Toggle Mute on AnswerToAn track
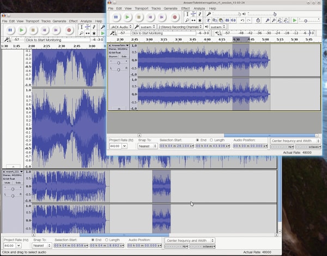This screenshot has height=256, width=327. pos(113,57)
